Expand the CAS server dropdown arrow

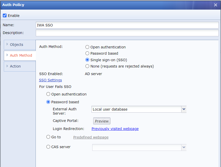(x=184, y=147)
